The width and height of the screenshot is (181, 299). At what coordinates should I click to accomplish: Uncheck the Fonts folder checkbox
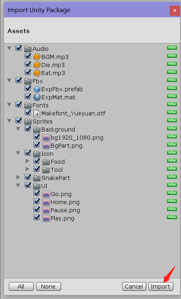click(19, 104)
